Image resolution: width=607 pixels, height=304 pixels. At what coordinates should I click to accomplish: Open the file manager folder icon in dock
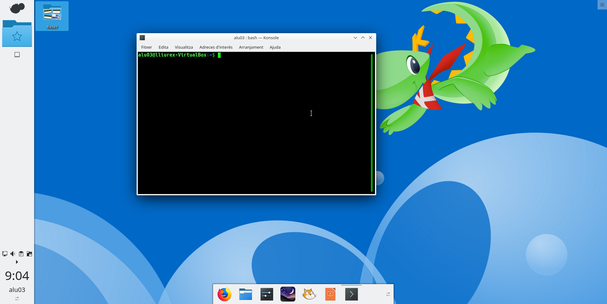tap(246, 294)
